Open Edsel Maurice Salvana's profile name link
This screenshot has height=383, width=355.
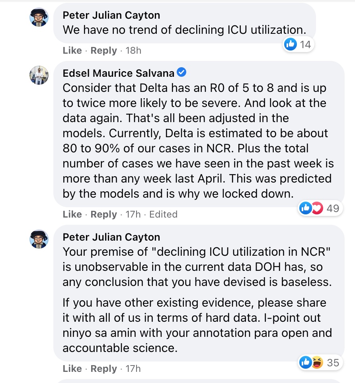[x=118, y=73]
